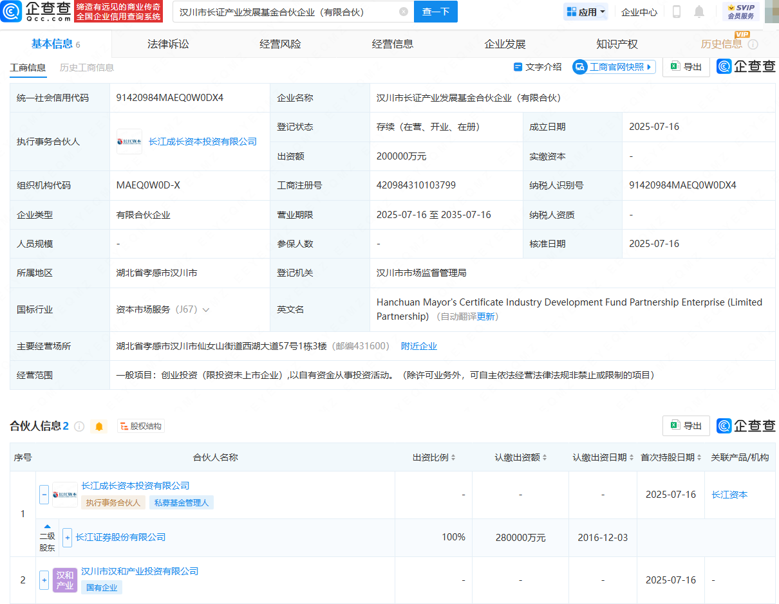Click info icon next to 合伙人信息
This screenshot has height=604, width=779.
(x=79, y=426)
